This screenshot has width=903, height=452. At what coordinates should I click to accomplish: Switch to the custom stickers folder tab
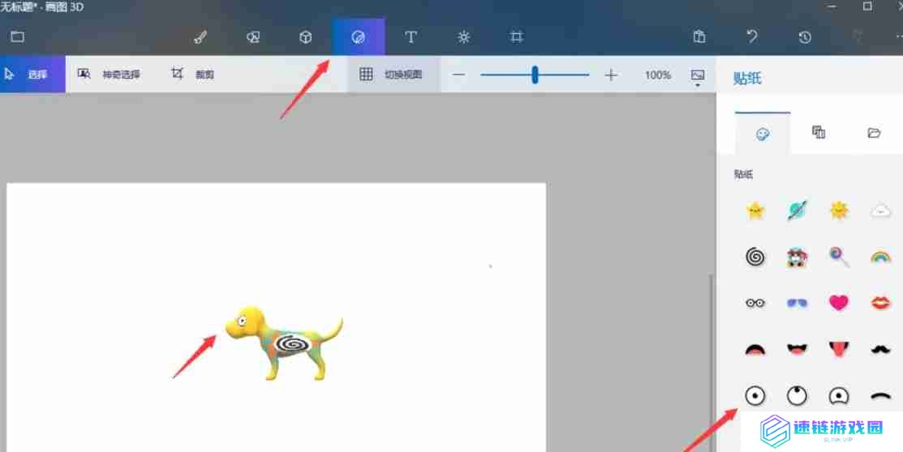coord(874,133)
